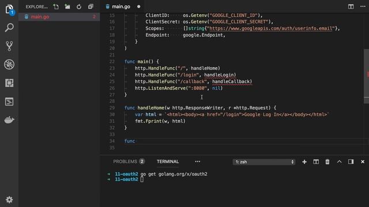Click the unsaved dot on main.go tab
369x207 pixels.
point(138,6)
